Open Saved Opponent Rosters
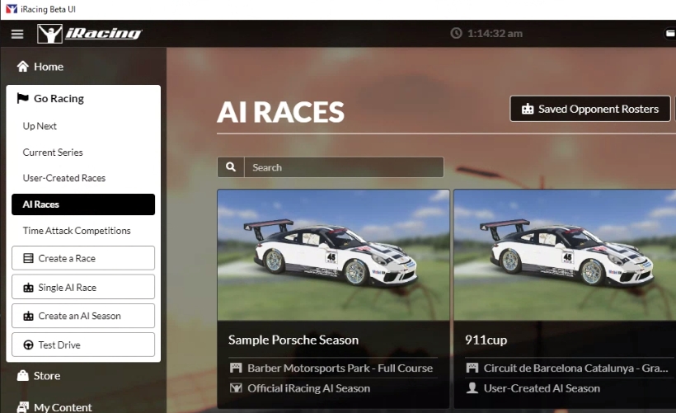 tap(590, 109)
